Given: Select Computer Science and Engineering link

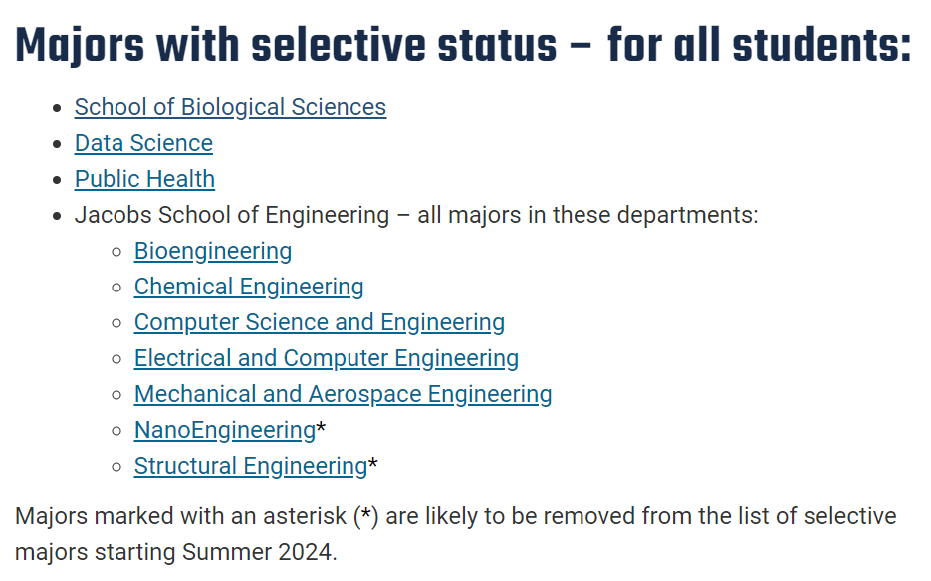Looking at the screenshot, I should (319, 322).
